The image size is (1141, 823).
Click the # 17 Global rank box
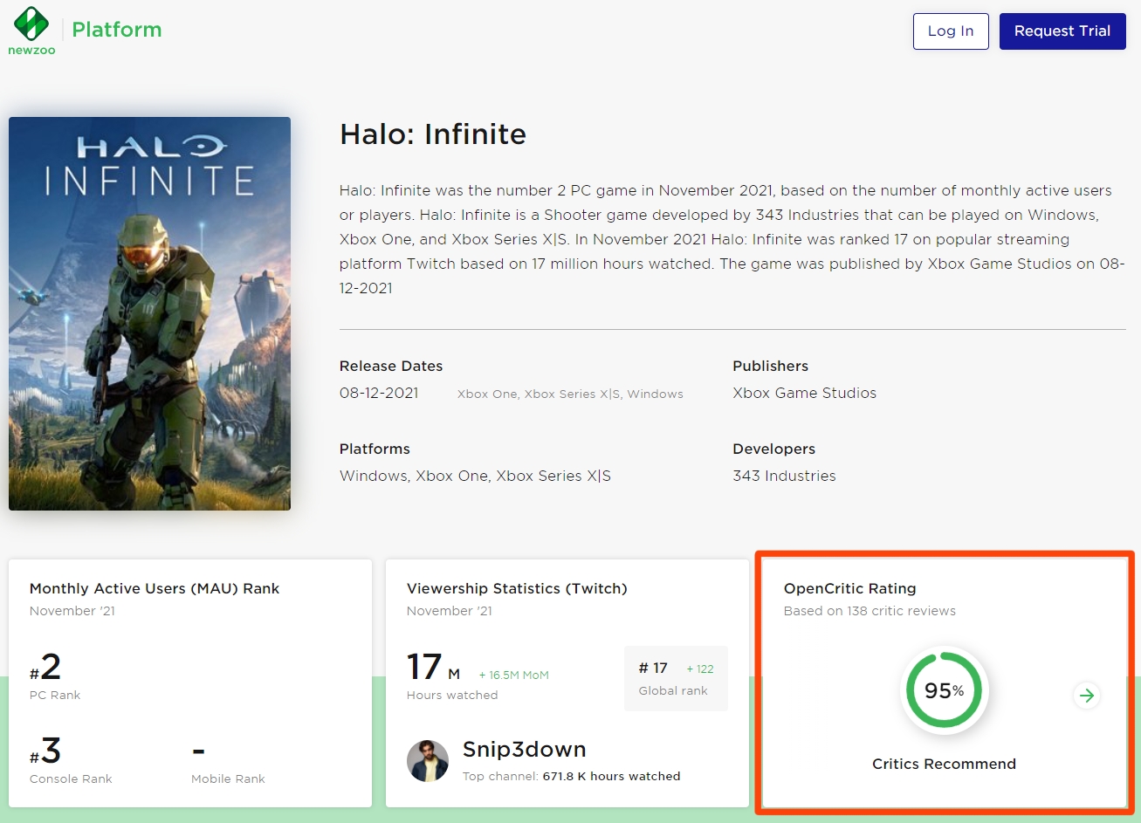676,678
